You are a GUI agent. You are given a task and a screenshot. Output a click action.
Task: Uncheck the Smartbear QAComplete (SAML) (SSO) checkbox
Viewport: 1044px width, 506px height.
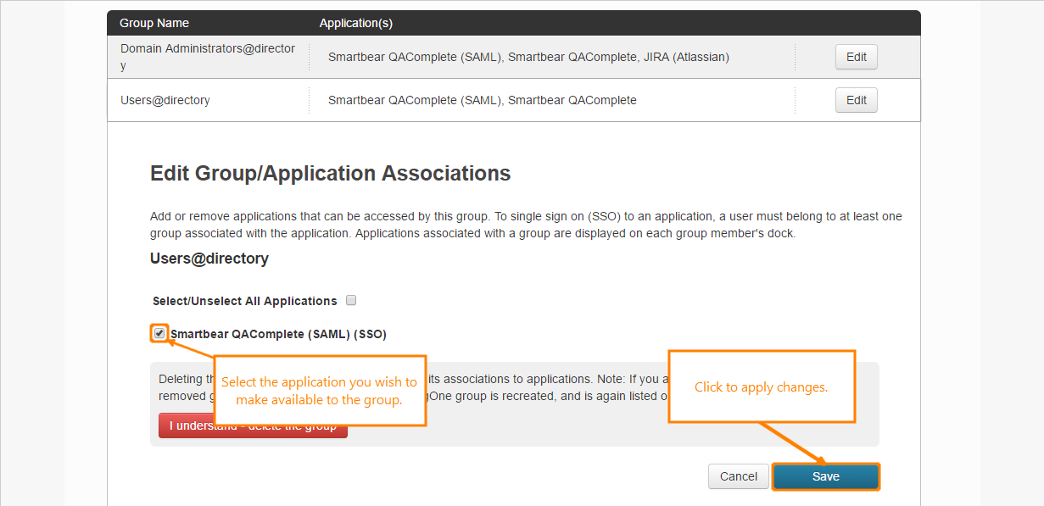159,333
